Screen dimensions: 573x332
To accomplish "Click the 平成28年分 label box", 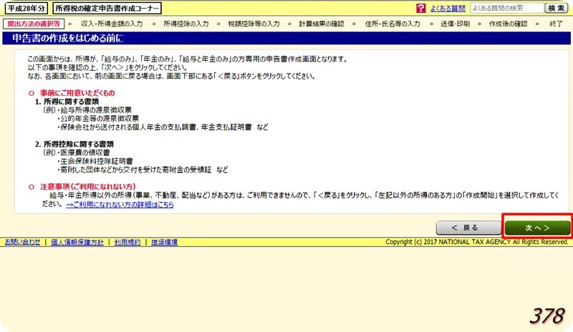I will (x=26, y=8).
